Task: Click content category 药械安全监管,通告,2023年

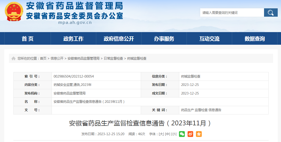Action: click(x=73, y=85)
